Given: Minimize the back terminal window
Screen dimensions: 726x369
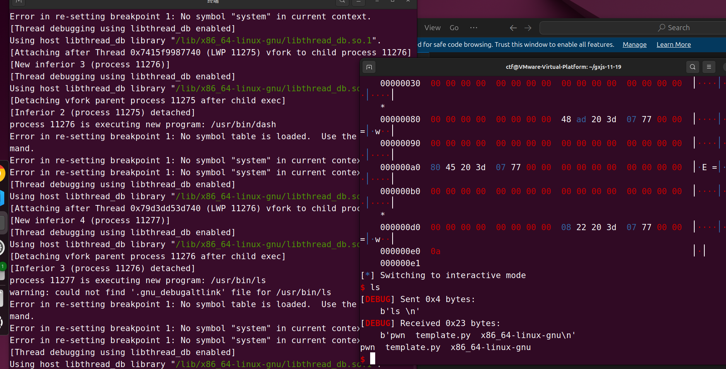Looking at the screenshot, I should point(377,2).
